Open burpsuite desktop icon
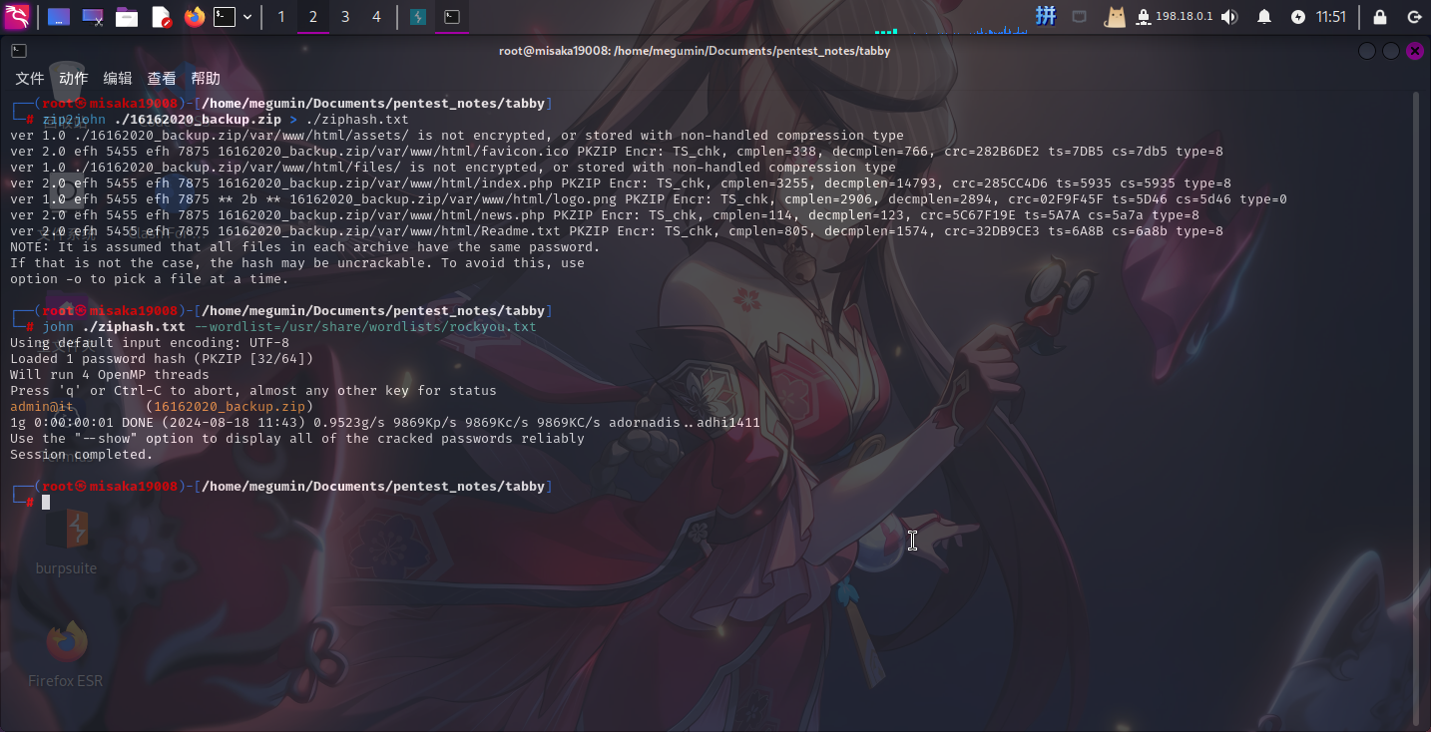The image size is (1431, 732). (66, 542)
